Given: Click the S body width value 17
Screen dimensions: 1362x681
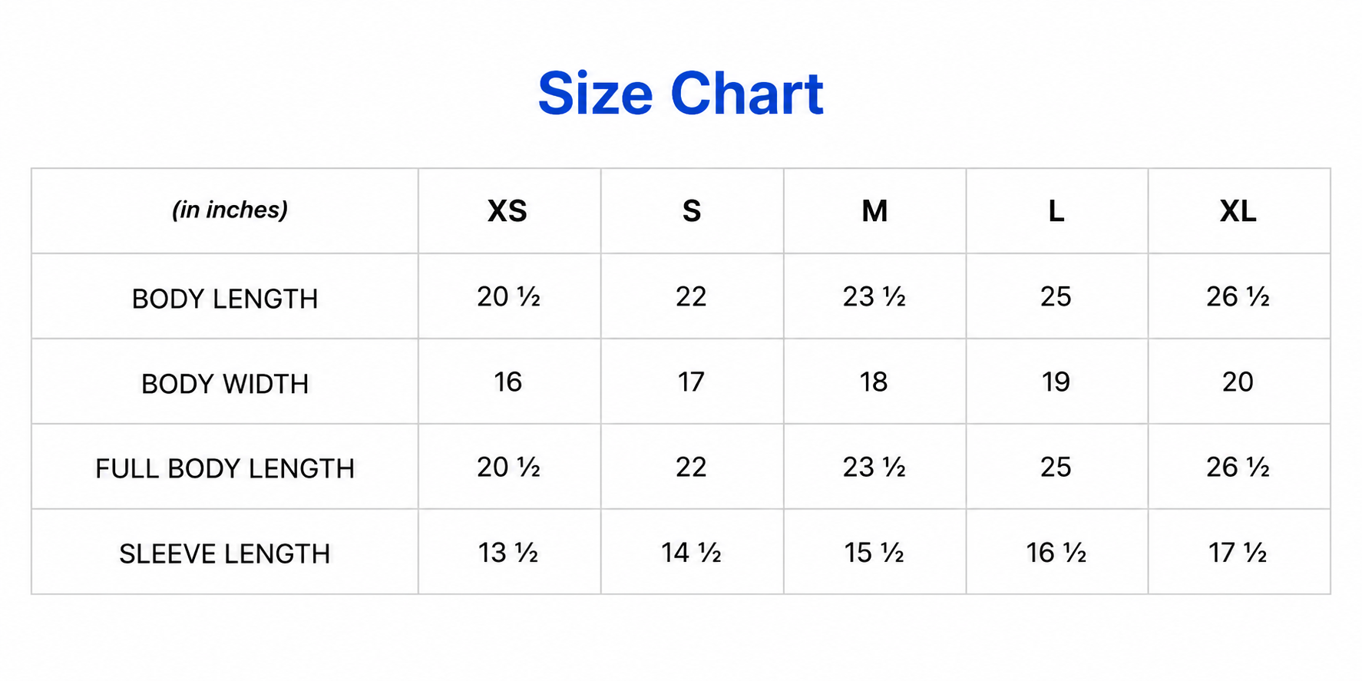Looking at the screenshot, I should (691, 382).
